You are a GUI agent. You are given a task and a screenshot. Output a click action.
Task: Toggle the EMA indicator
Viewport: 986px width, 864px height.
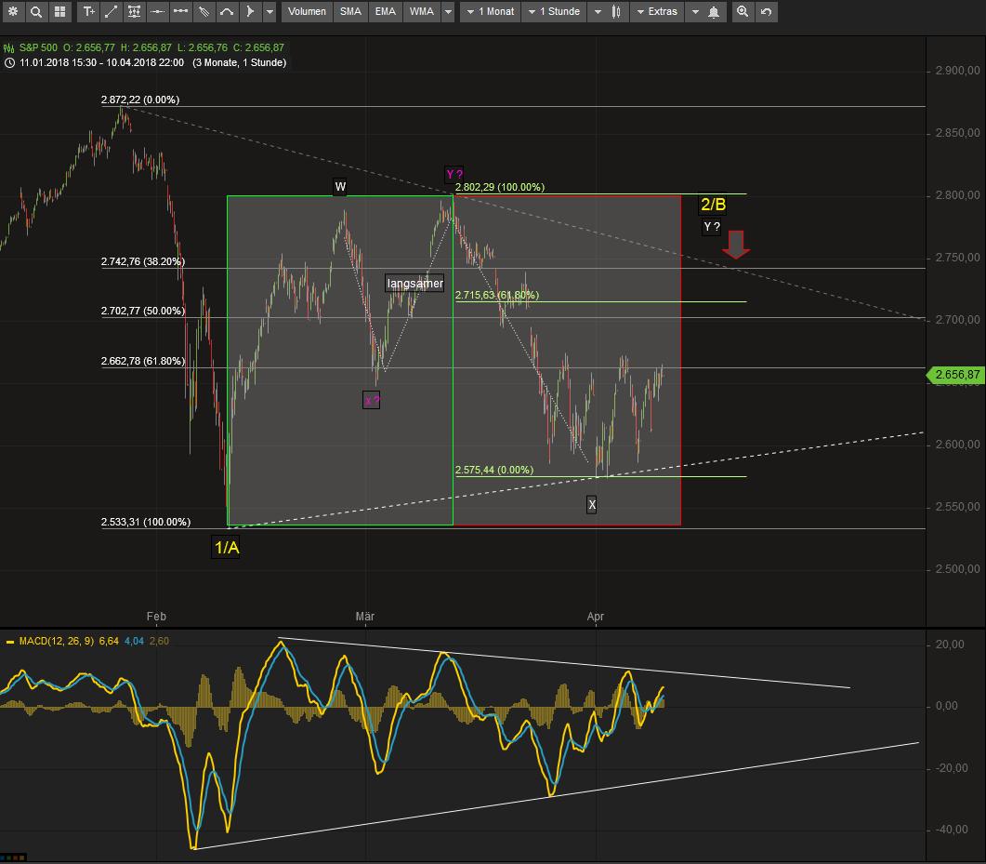(x=385, y=12)
